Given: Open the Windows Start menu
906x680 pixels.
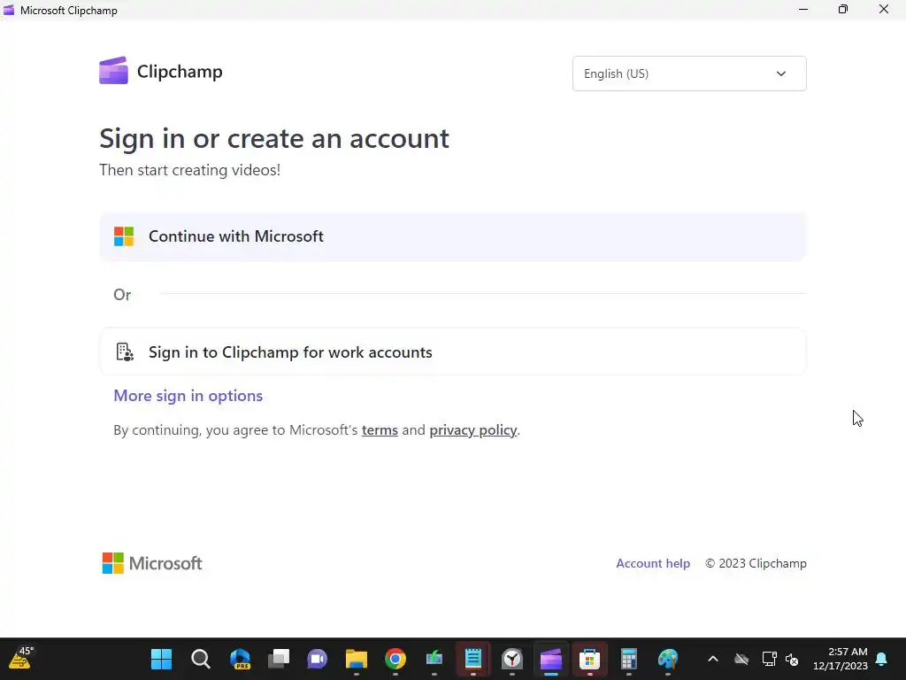Looking at the screenshot, I should [161, 659].
